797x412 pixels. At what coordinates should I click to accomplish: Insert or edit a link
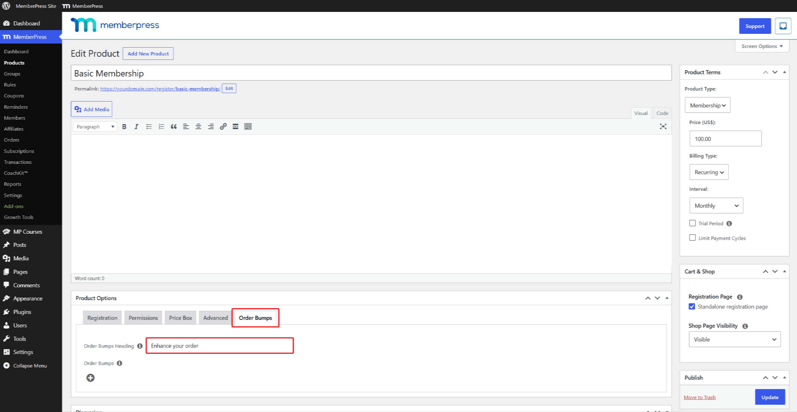223,127
